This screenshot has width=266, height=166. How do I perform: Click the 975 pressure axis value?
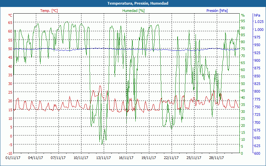pos(257,37)
